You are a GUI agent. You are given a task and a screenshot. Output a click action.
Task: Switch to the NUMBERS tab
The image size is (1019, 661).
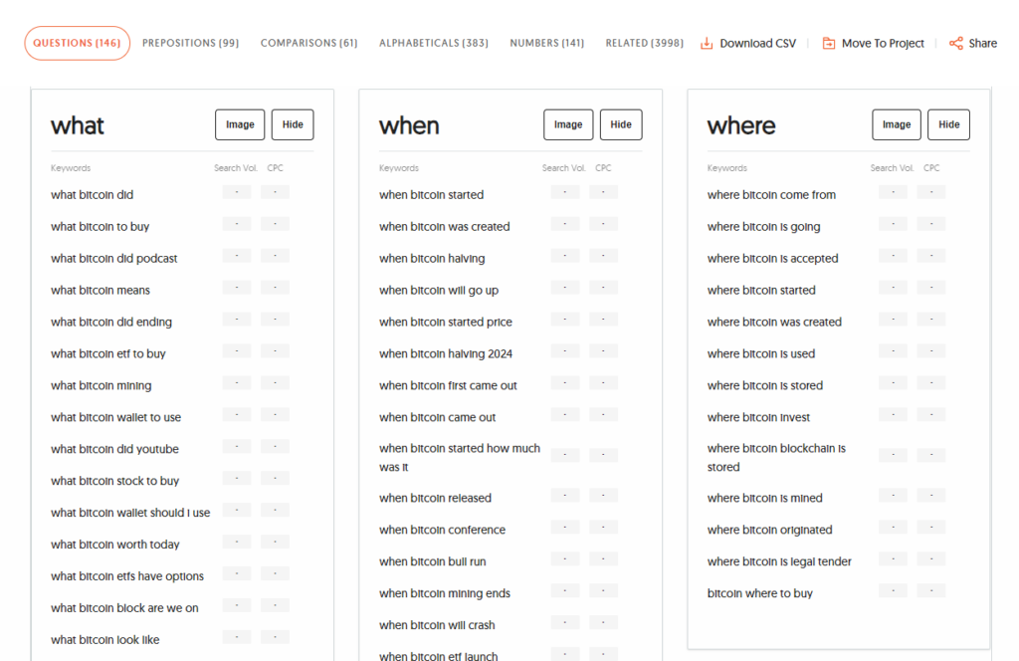point(546,43)
